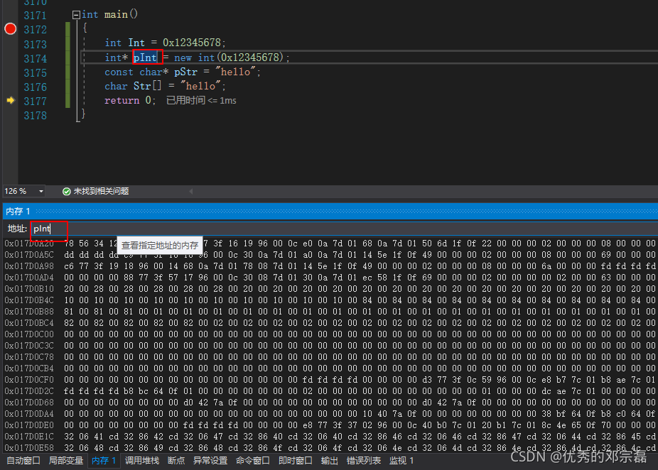Click the "hello" string on line 3175

[x=235, y=72]
